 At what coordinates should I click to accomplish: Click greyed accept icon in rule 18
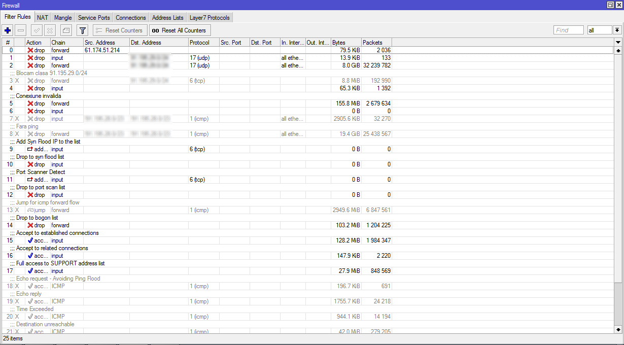tap(30, 286)
